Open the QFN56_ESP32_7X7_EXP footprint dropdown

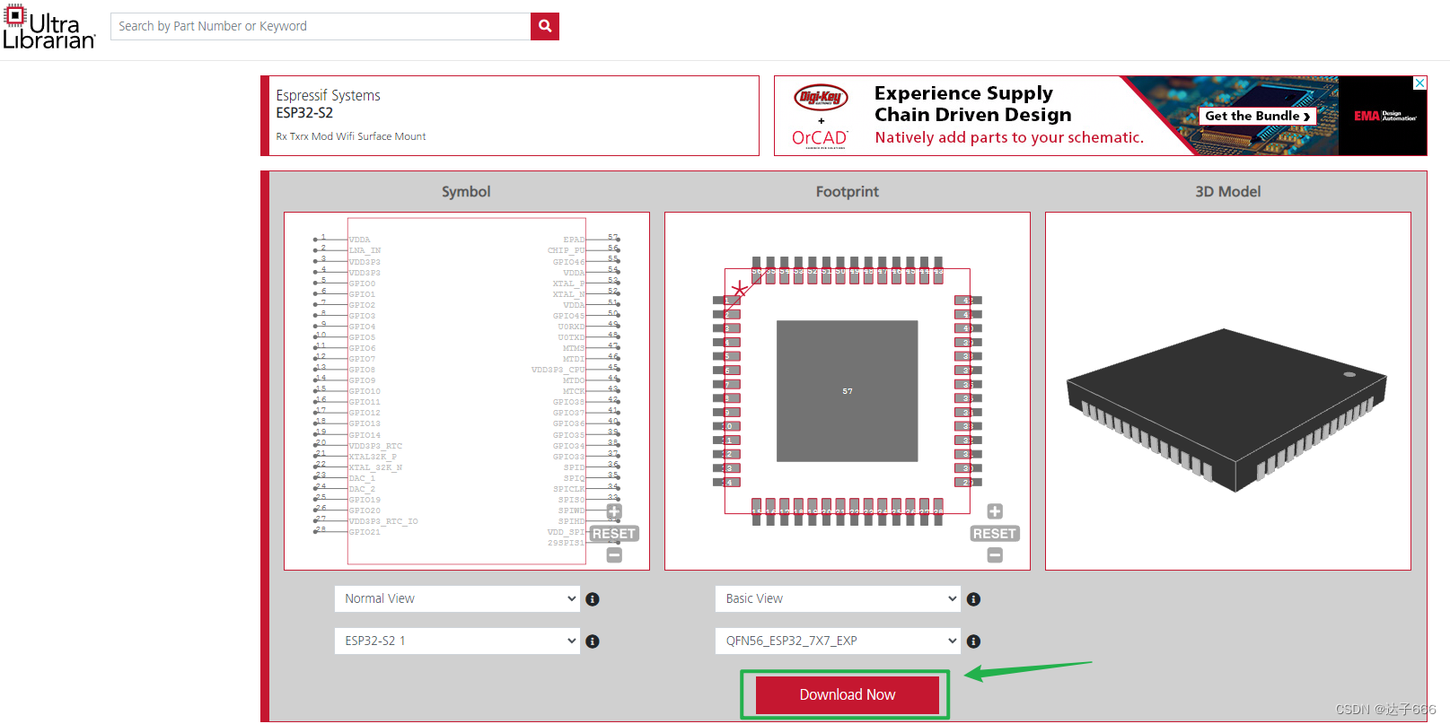(x=838, y=641)
